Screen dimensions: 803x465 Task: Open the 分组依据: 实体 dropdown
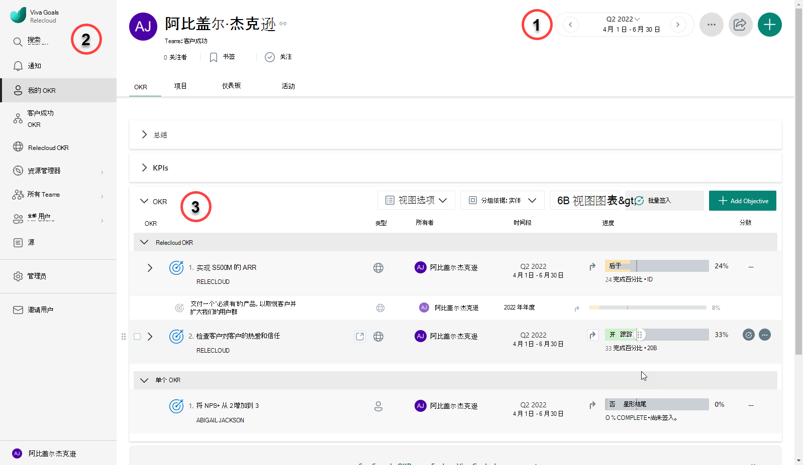(503, 200)
